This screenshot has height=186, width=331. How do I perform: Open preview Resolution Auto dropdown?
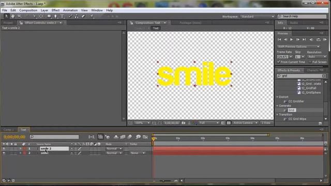[x=317, y=57]
